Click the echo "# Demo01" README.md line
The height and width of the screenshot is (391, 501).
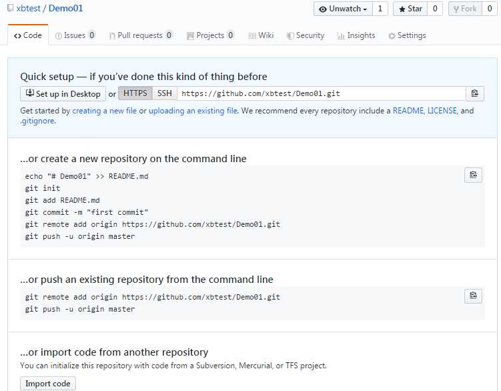pos(87,176)
